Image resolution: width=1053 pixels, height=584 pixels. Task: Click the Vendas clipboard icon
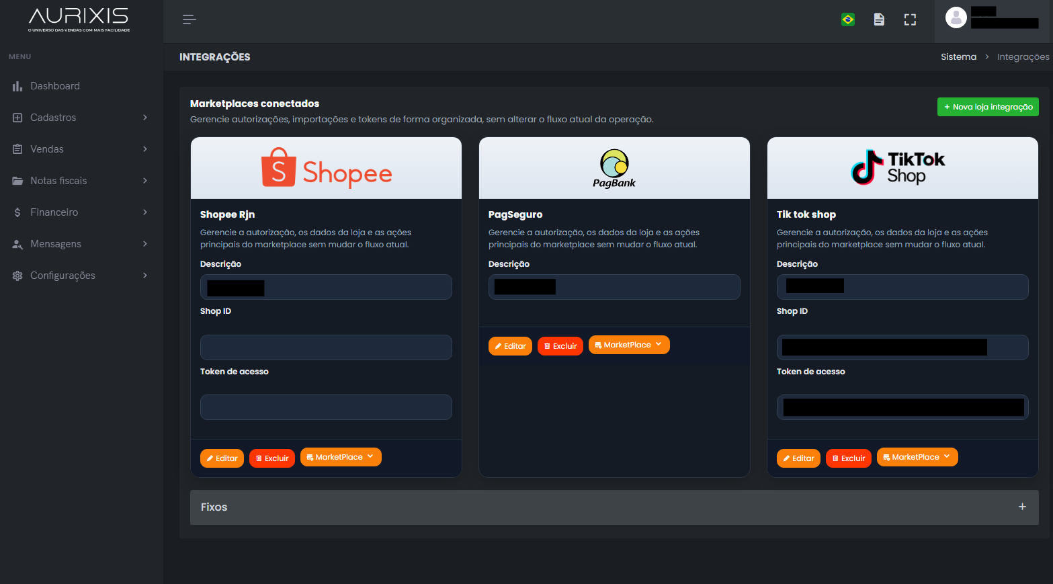tap(17, 149)
